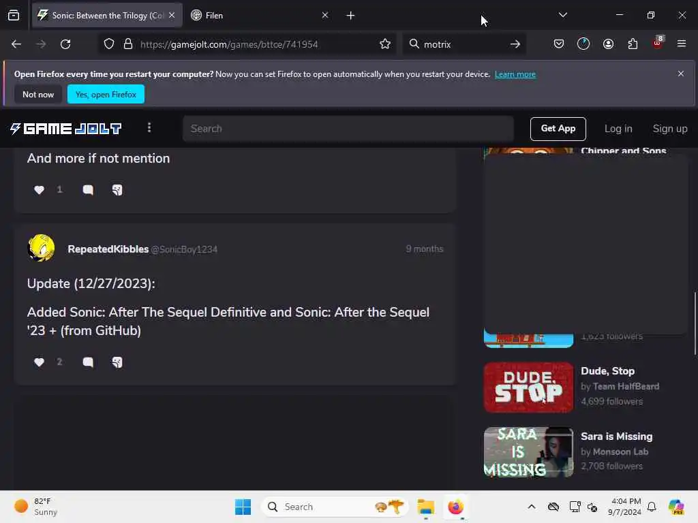Viewport: 698px width, 523px height.
Task: Open the Firefox View icon
Action: pyautogui.click(x=14, y=16)
